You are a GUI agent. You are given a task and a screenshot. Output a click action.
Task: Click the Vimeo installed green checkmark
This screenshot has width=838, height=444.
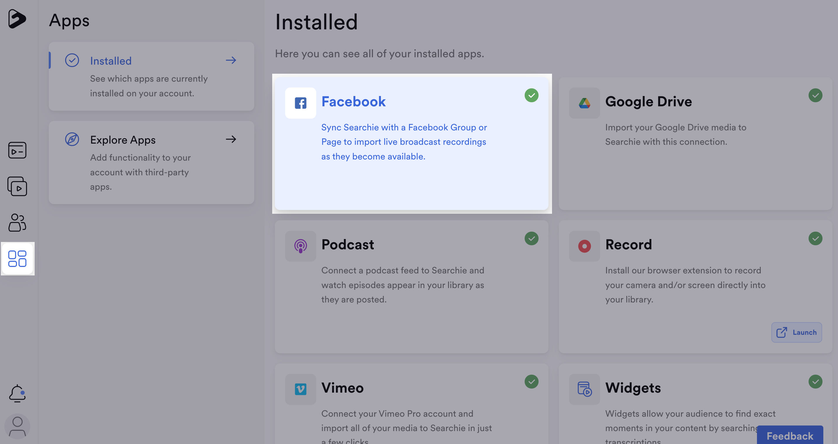(x=531, y=381)
